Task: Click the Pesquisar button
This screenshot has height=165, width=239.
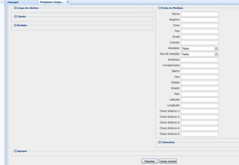Action: click(x=150, y=161)
